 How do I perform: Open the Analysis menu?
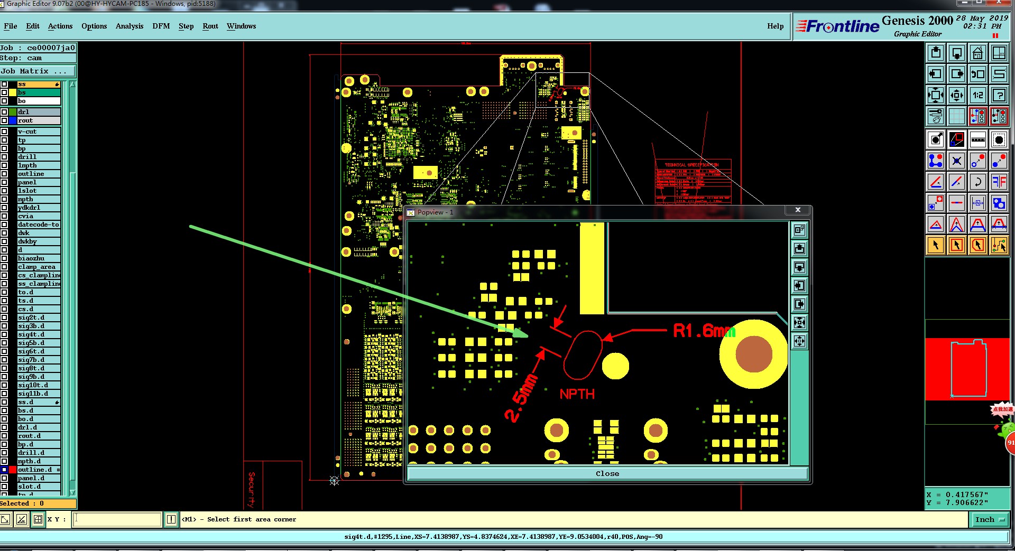(x=130, y=26)
